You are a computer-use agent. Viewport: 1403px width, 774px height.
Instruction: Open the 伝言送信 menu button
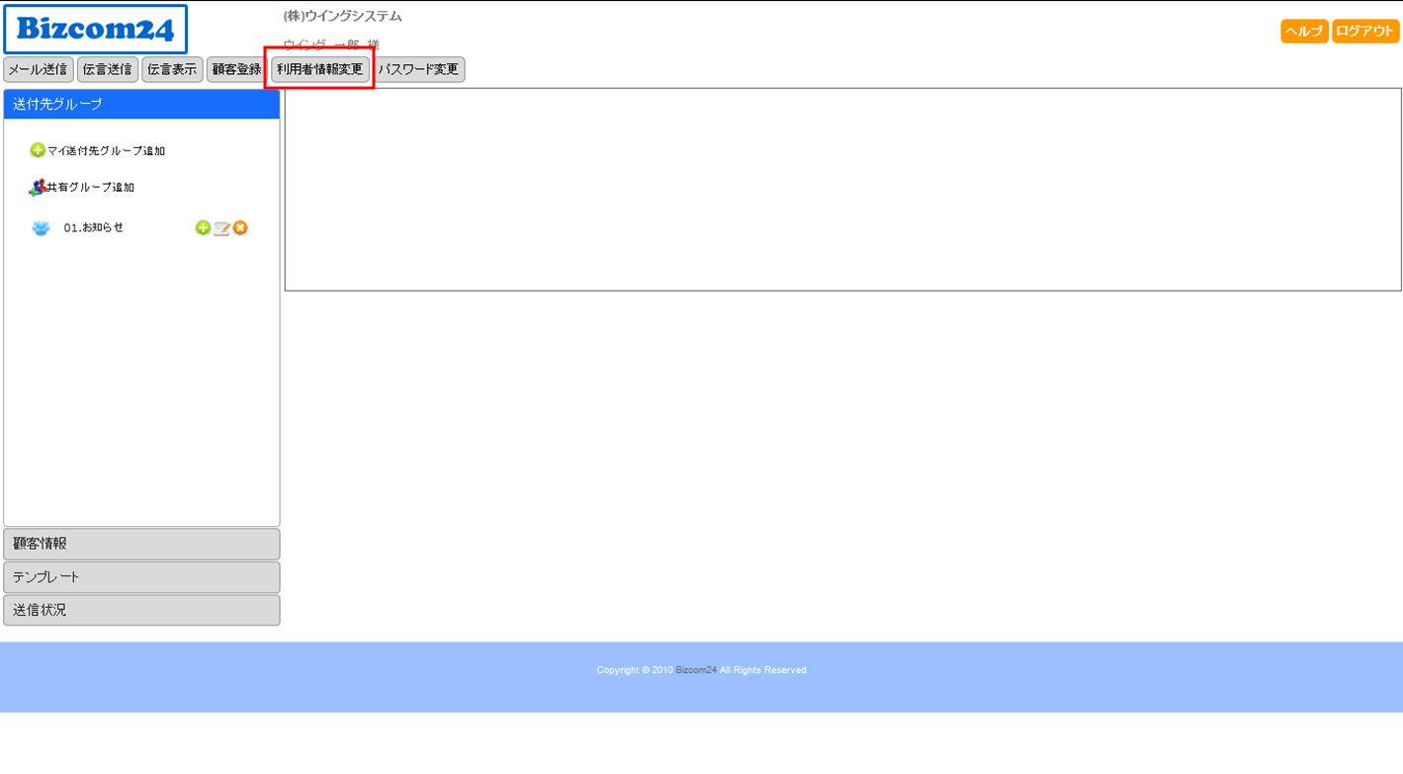point(107,69)
